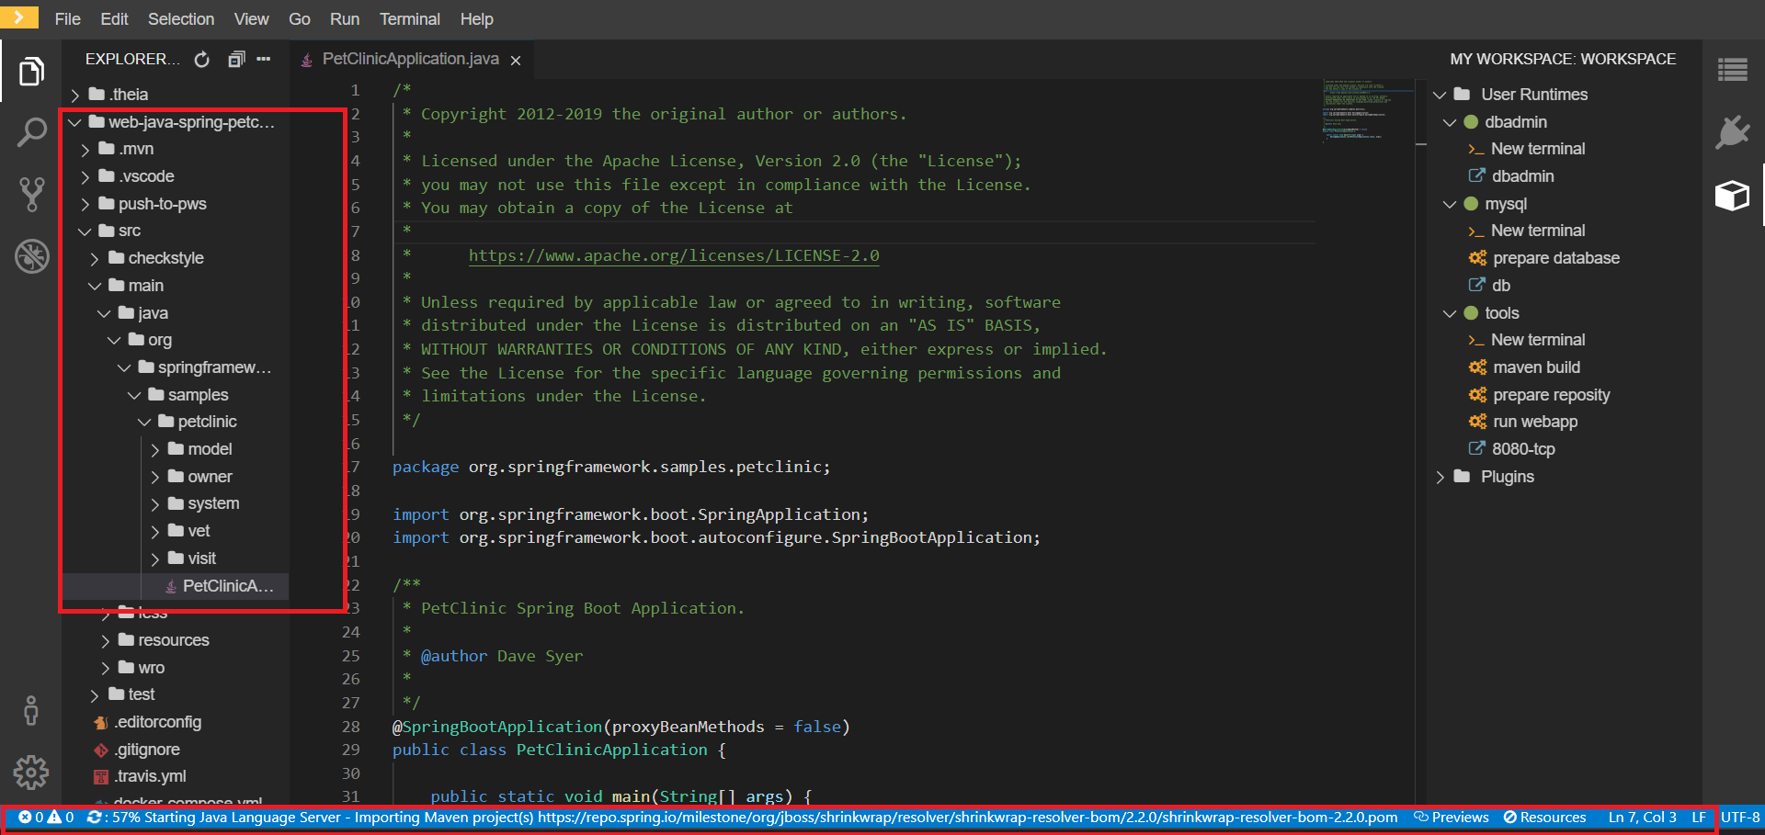Screen dimensions: 1765x835
Task: Open Explorer more actions ellipsis
Action: point(264,59)
